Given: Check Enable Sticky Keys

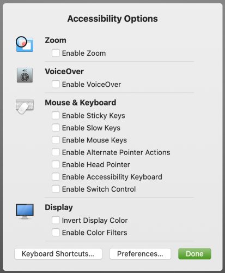Looking at the screenshot, I should (56, 115).
